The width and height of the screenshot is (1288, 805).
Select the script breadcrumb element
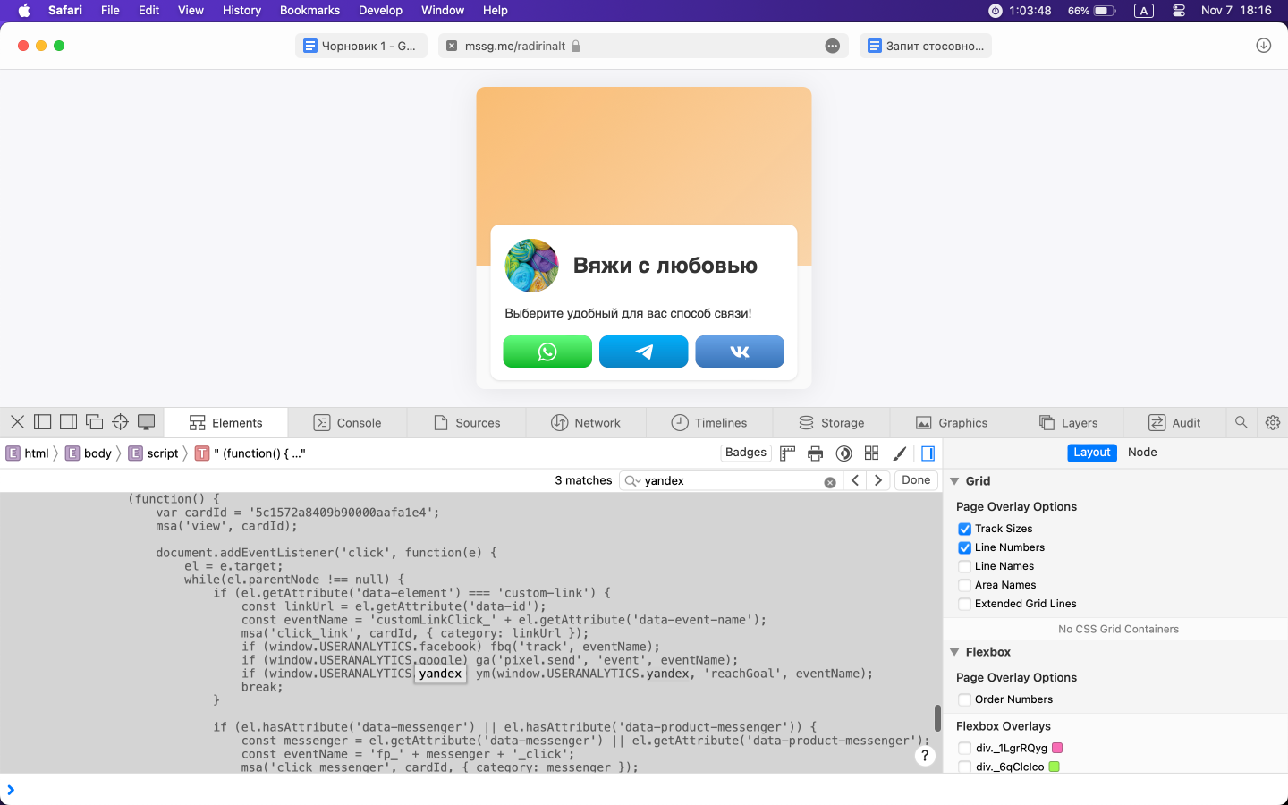pos(154,453)
